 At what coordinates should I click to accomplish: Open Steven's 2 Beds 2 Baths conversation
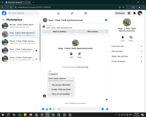20,59
